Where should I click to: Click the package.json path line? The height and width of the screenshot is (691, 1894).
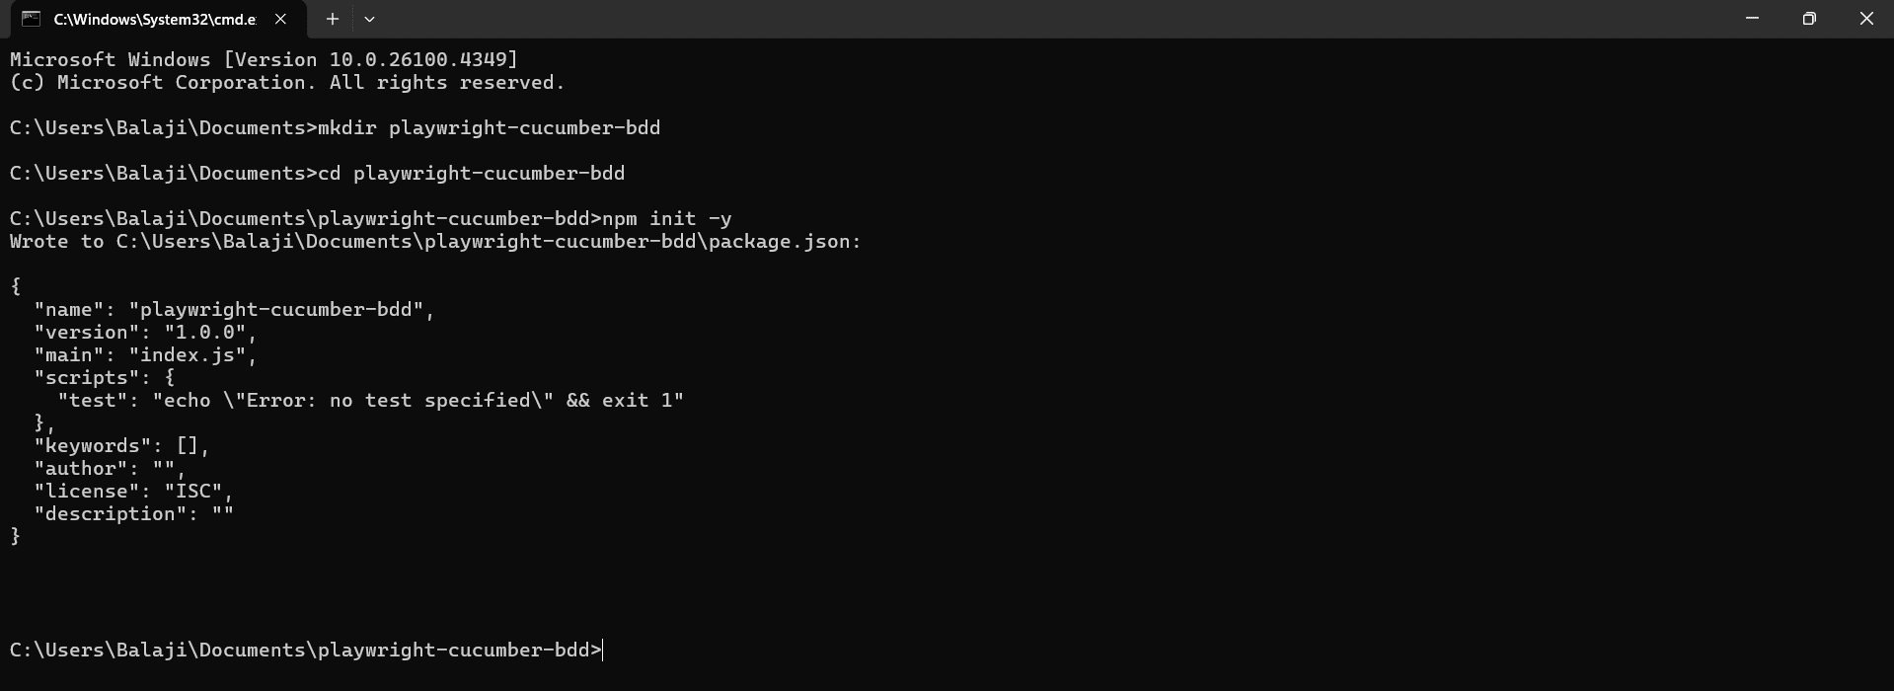tap(434, 242)
